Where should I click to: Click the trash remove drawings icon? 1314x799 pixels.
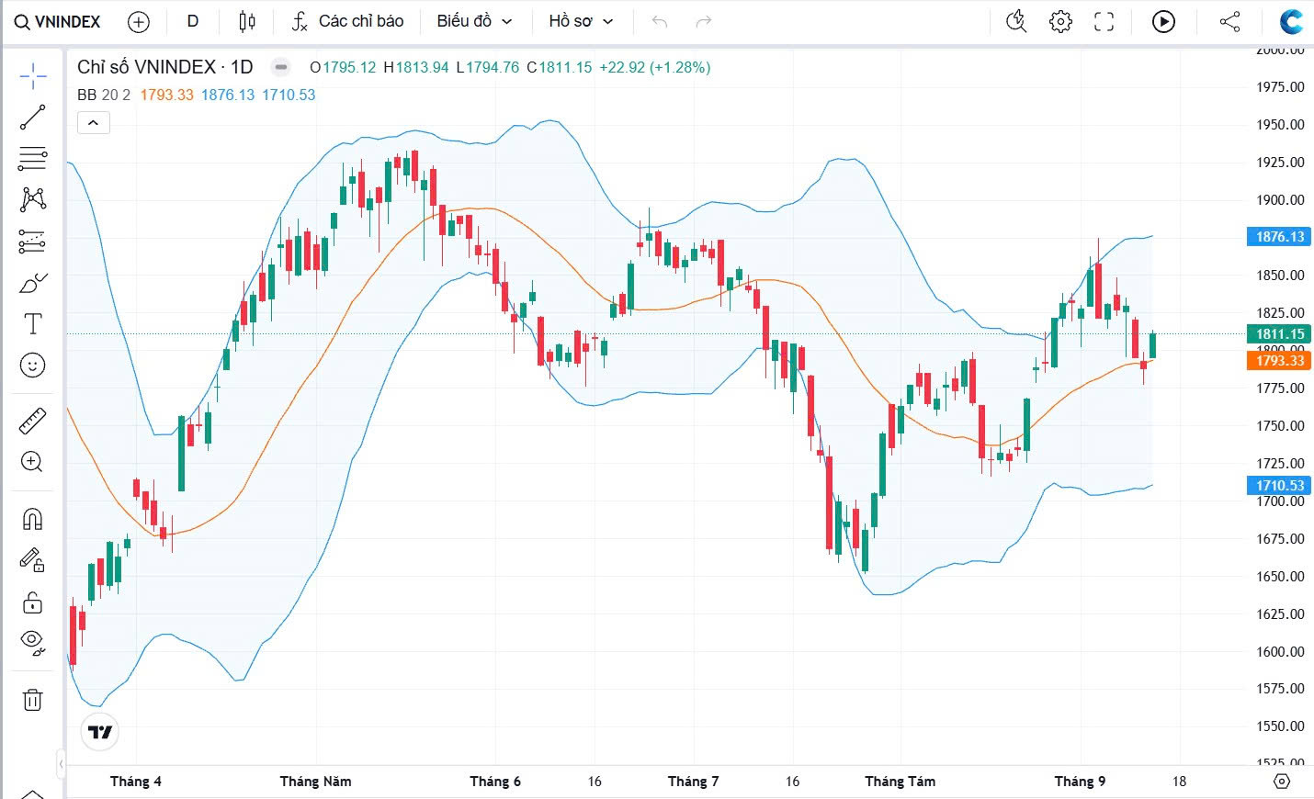(x=32, y=700)
